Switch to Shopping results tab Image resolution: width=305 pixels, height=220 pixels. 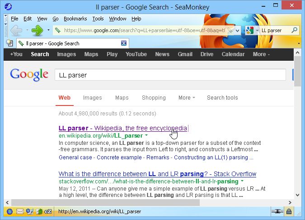[x=154, y=98]
